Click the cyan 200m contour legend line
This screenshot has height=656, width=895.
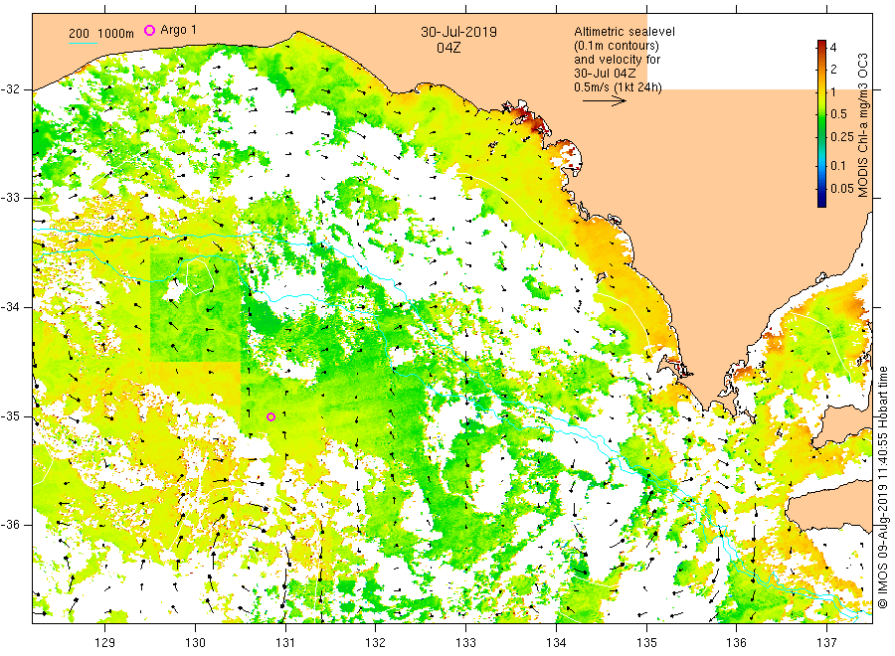(84, 43)
